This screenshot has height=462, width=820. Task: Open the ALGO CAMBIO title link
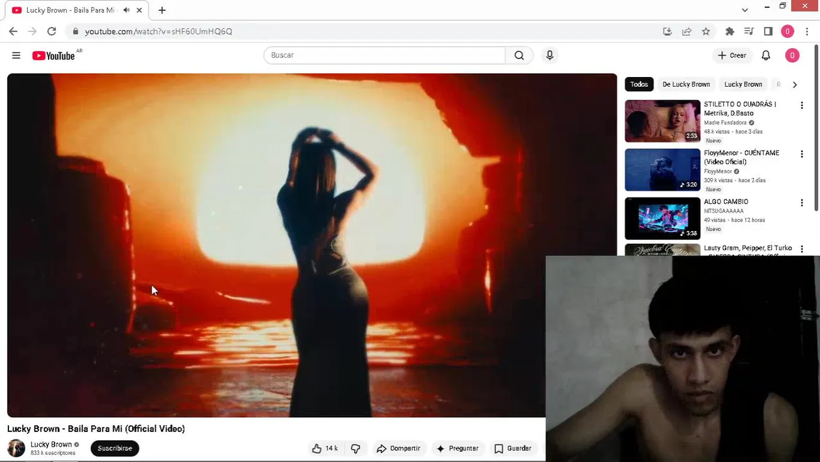(726, 201)
